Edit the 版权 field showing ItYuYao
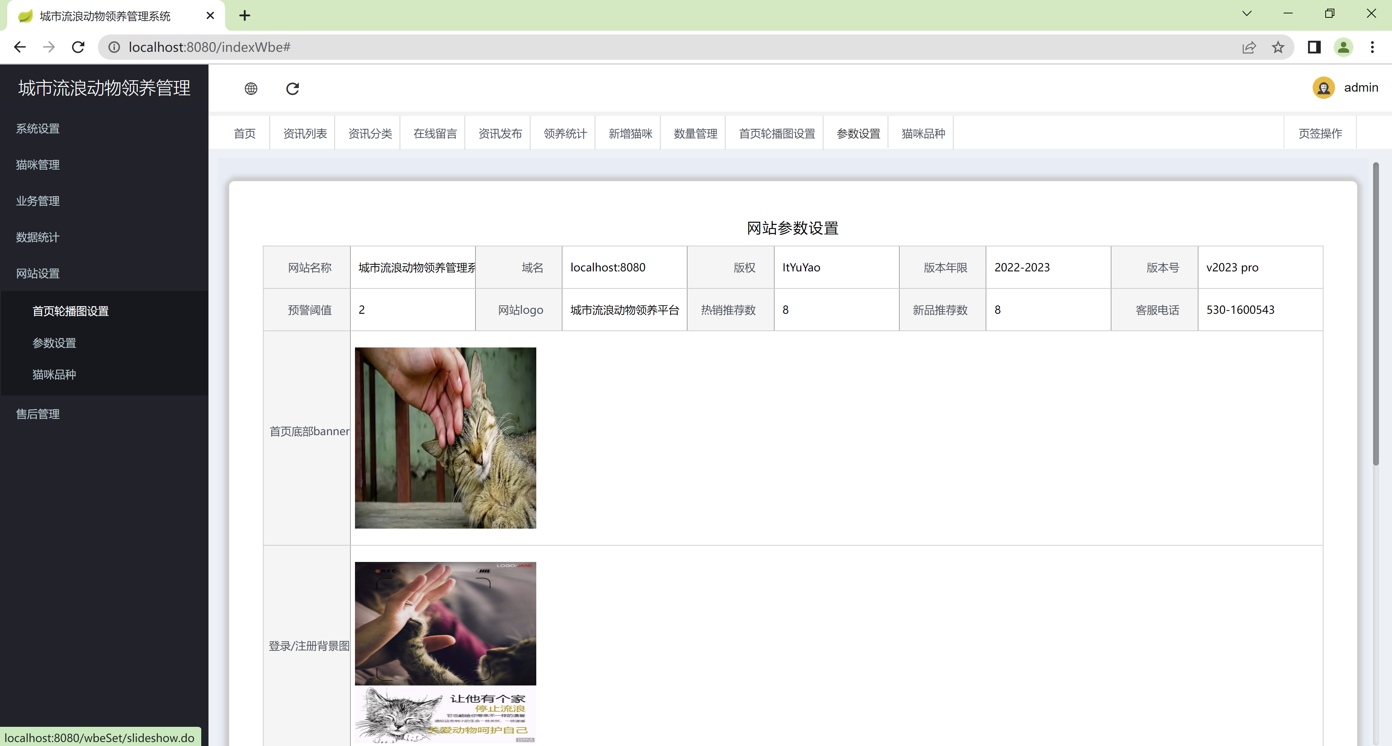This screenshot has height=746, width=1392. point(837,268)
